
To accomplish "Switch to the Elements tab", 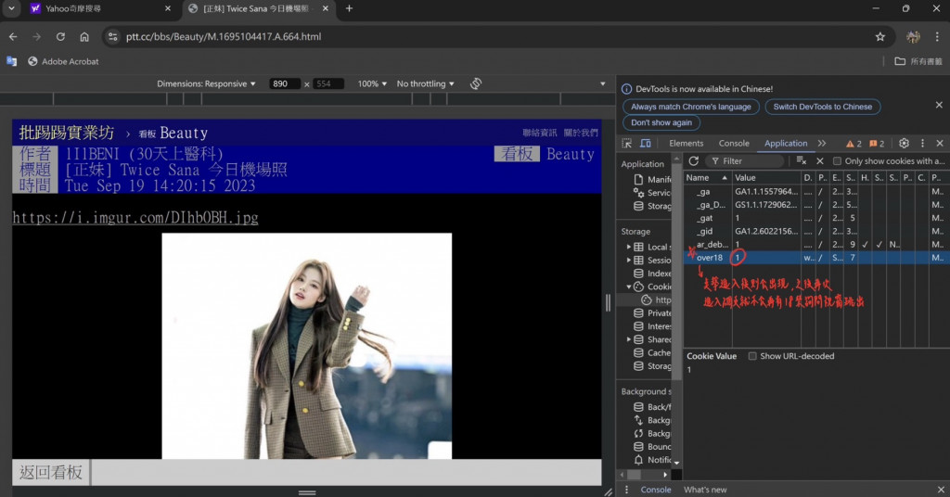I will pos(686,144).
